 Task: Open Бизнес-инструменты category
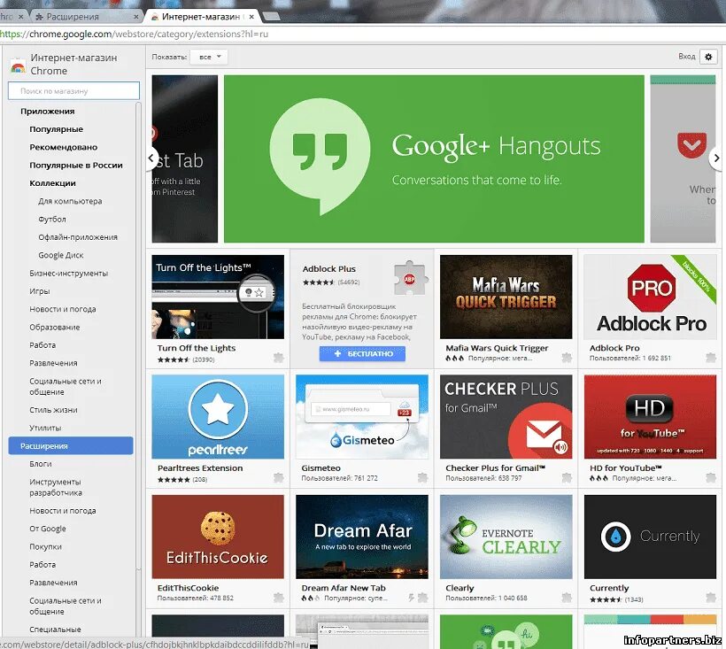pos(68,274)
